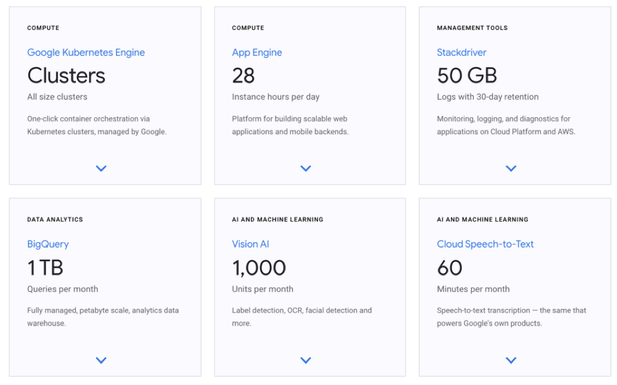
Task: Open the Google Kubernetes Engine link
Action: [x=86, y=53]
